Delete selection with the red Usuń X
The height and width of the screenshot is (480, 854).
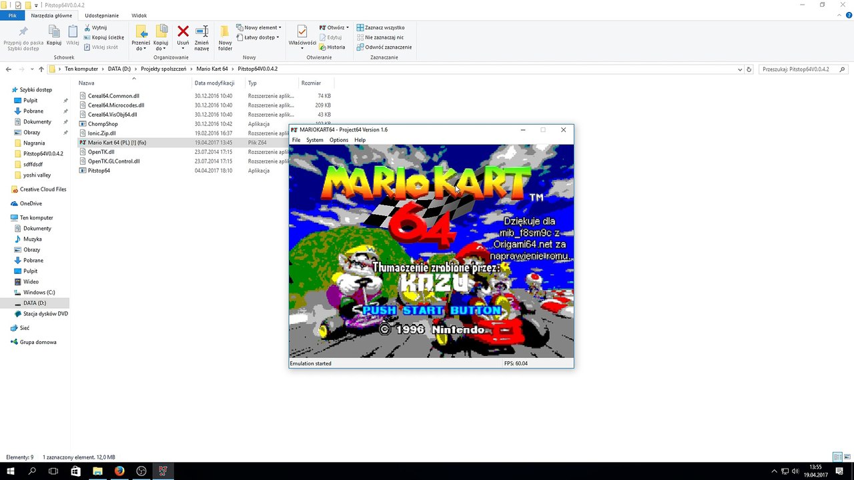point(183,31)
